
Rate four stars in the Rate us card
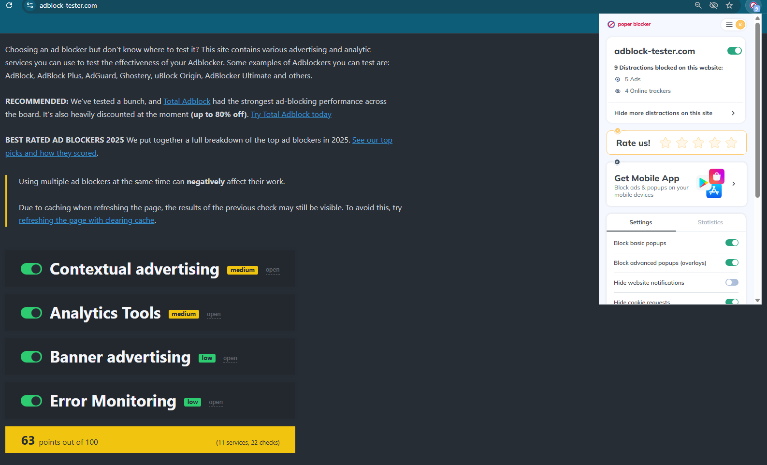(715, 143)
